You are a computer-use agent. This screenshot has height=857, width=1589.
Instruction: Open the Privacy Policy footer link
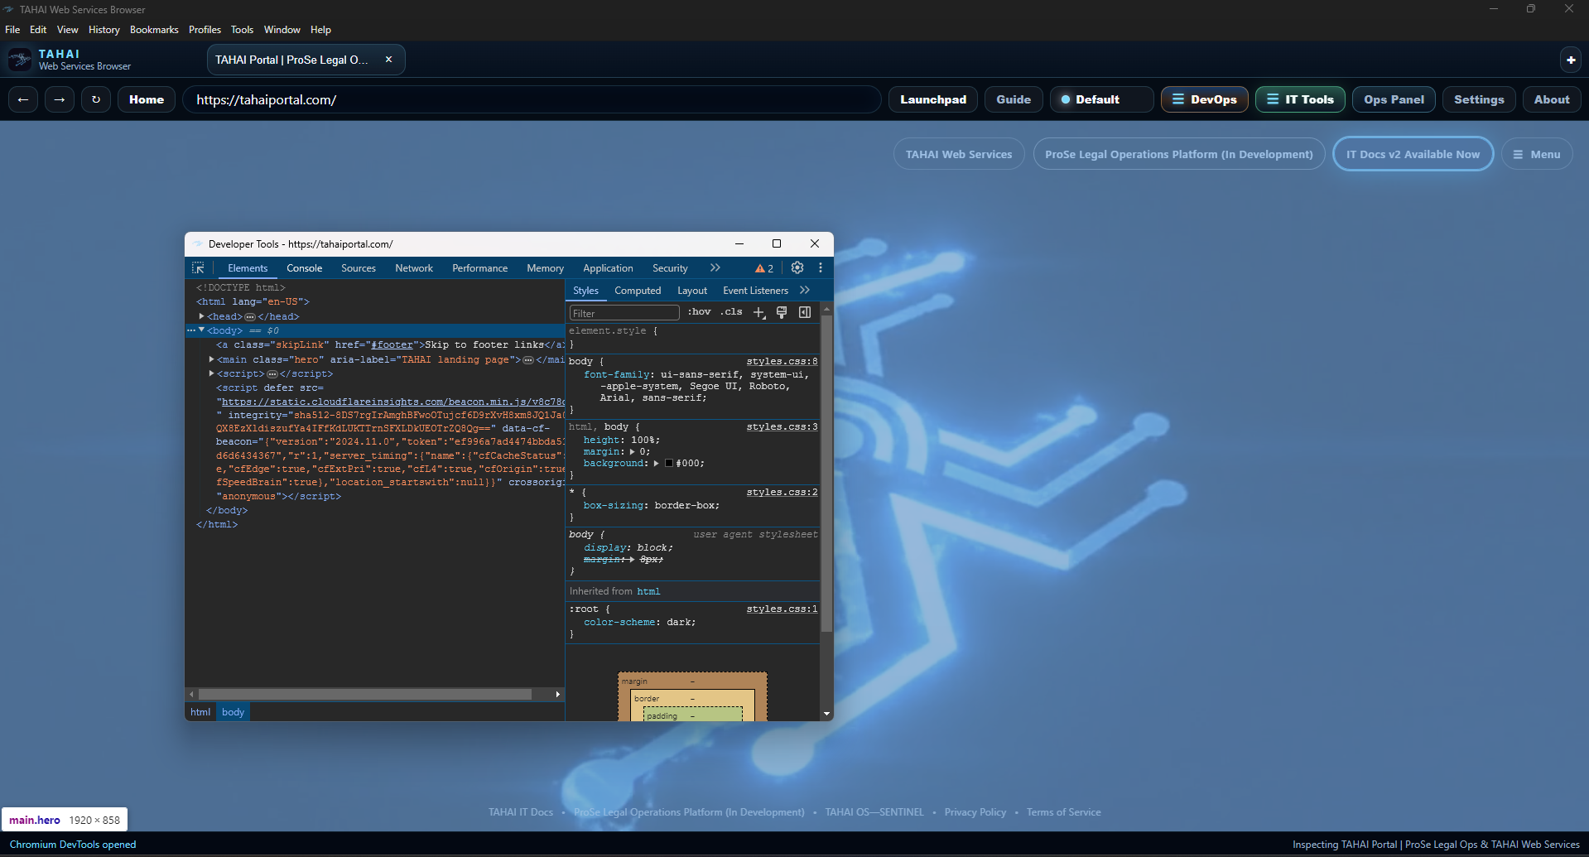(975, 812)
